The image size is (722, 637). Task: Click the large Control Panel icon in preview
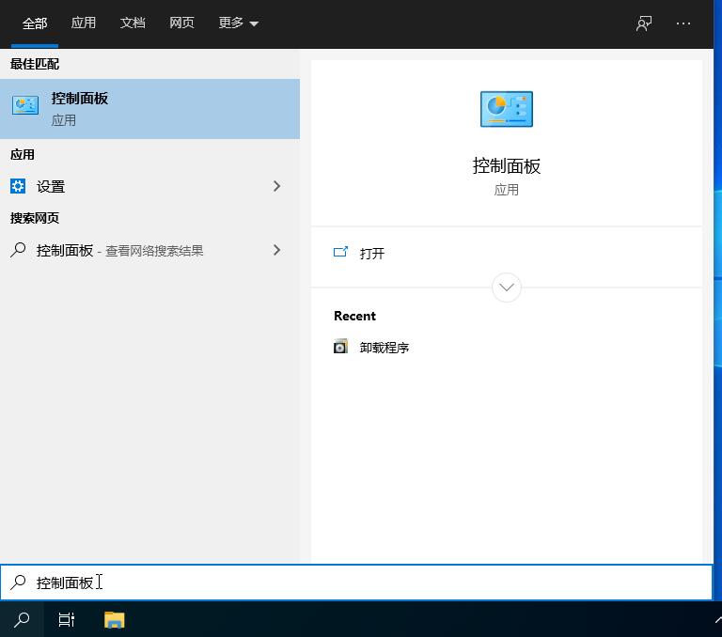(x=506, y=109)
